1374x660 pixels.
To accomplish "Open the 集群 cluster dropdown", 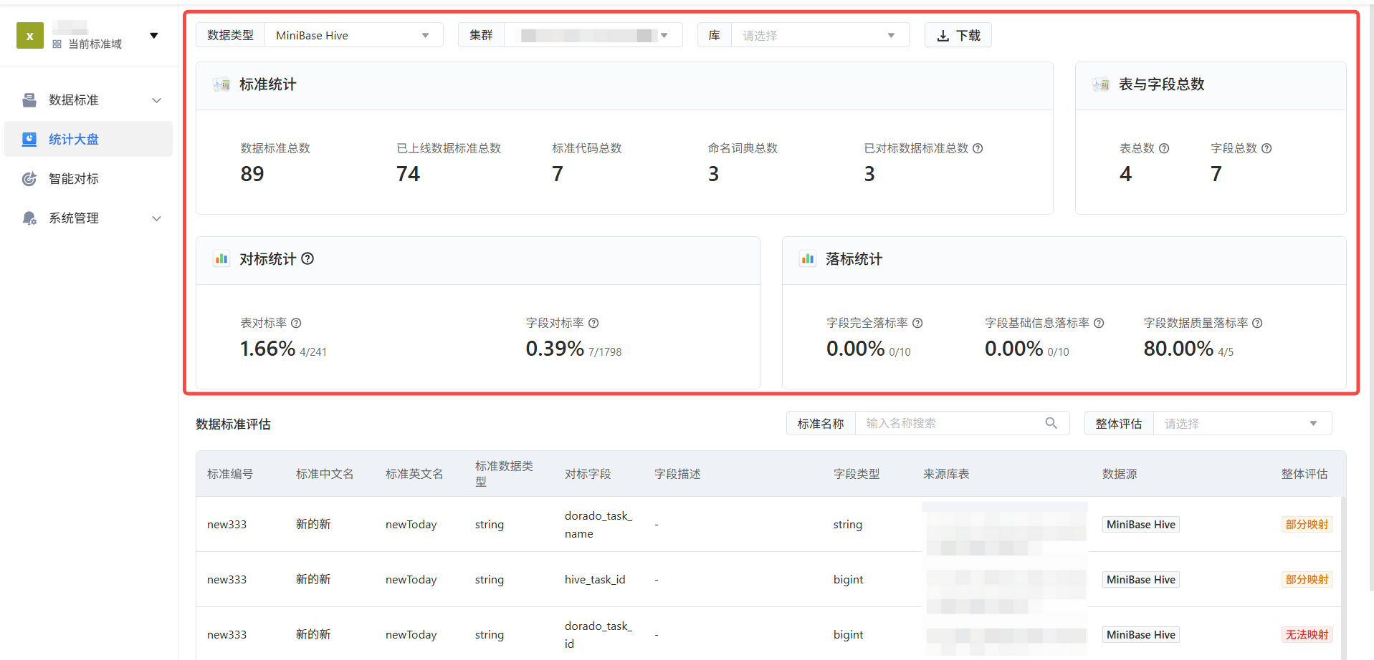I will tap(593, 35).
